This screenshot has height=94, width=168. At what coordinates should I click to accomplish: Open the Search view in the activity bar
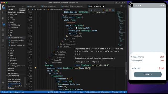click(3, 13)
